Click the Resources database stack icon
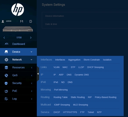Screen dimensions: 128x117 pyautogui.click(x=6, y=67)
